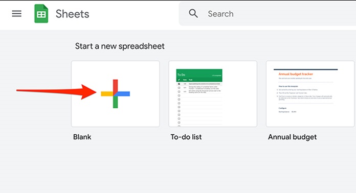Click the 'Sheets' title text
Image resolution: width=356 pixels, height=193 pixels.
73,14
